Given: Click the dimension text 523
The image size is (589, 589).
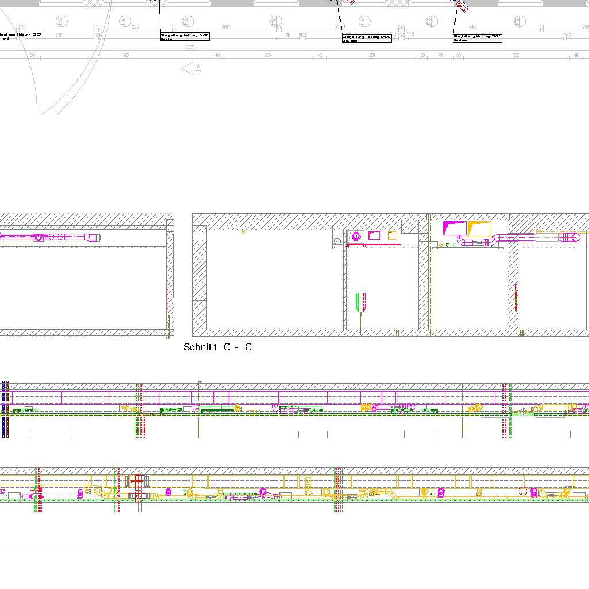Looking at the screenshot, I should pyautogui.click(x=125, y=56).
